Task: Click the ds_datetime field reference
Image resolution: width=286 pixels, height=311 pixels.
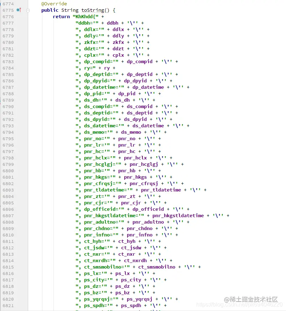Action: [x=148, y=126]
